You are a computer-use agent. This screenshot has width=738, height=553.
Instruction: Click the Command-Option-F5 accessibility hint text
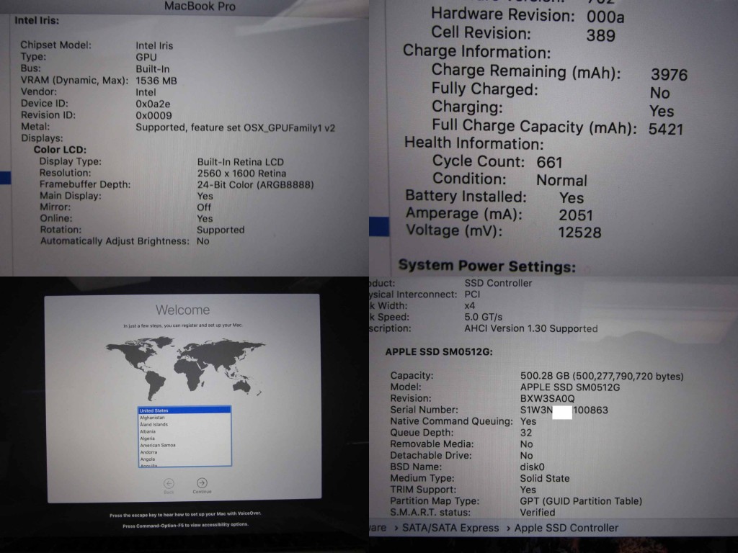click(x=185, y=525)
